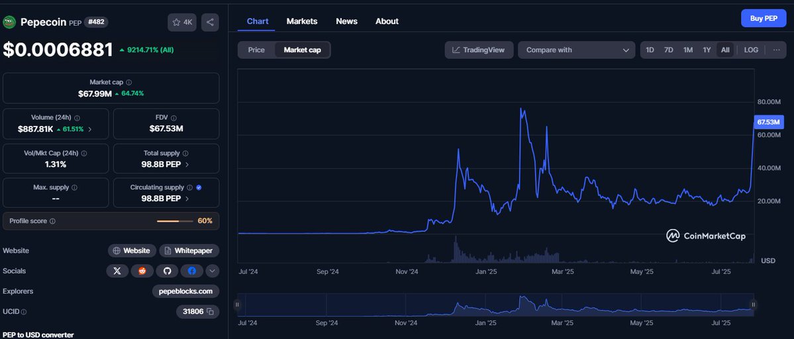Show FDV info icon
This screenshot has height=339, width=794.
click(174, 117)
